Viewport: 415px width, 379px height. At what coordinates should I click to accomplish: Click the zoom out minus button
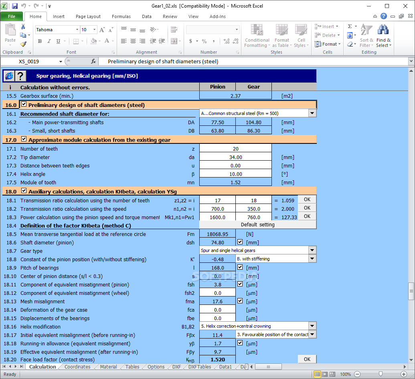point(357,374)
